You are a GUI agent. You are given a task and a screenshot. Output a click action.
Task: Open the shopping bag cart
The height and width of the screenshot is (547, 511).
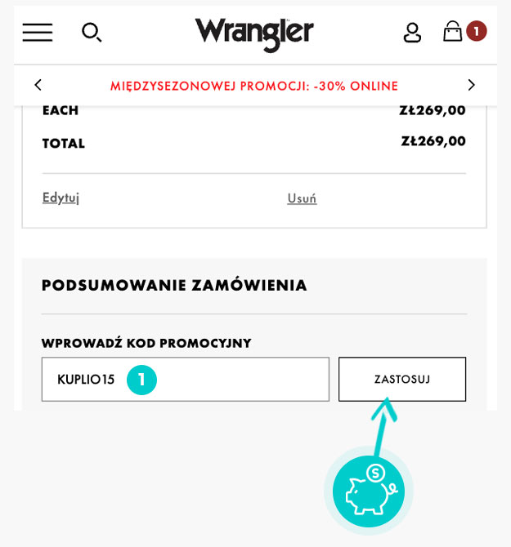pos(452,31)
